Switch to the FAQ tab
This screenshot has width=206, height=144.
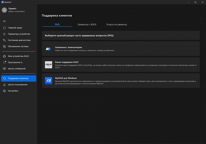57,24
